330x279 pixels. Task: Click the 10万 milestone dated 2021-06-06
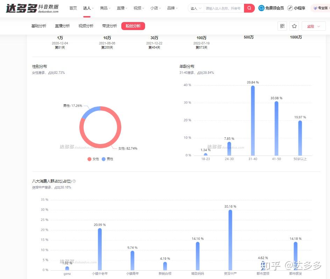tap(107, 42)
